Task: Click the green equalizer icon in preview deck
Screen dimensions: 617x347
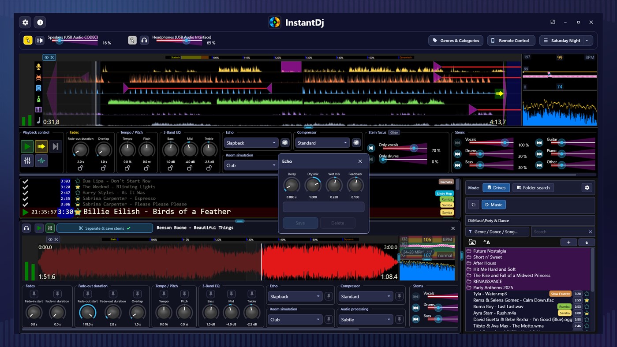Action: pyautogui.click(x=50, y=228)
